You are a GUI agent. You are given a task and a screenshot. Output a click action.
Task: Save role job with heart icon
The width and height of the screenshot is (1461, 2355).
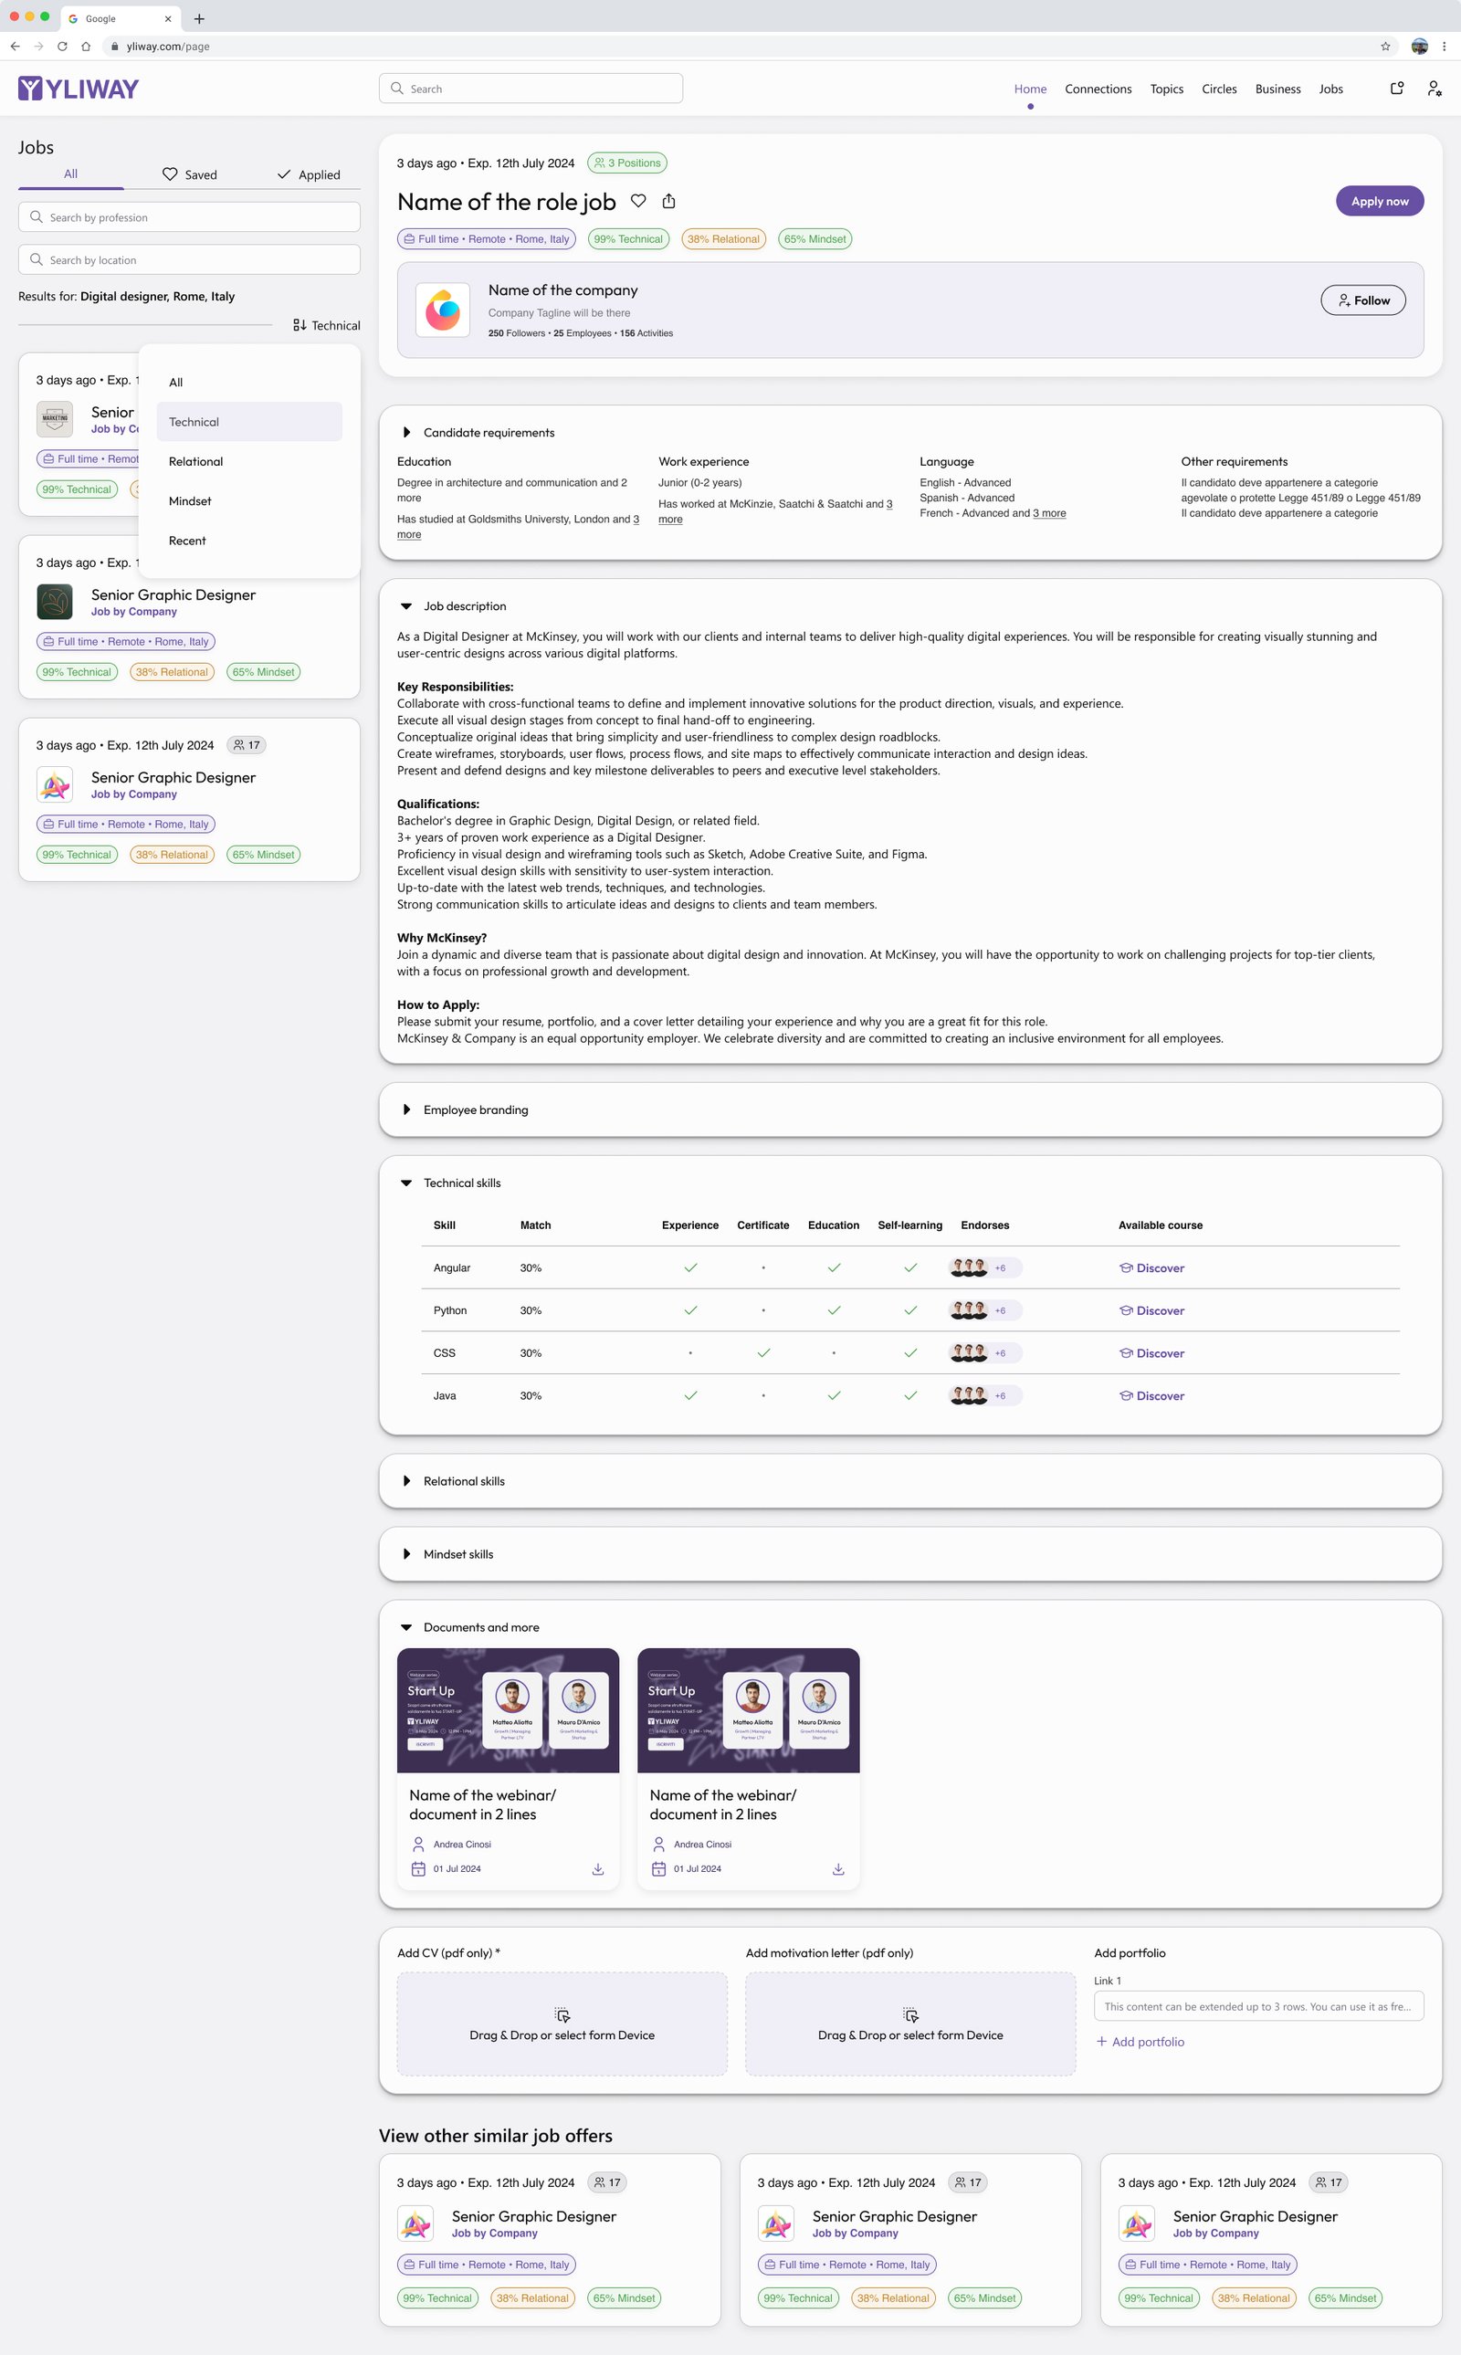pyautogui.click(x=637, y=201)
